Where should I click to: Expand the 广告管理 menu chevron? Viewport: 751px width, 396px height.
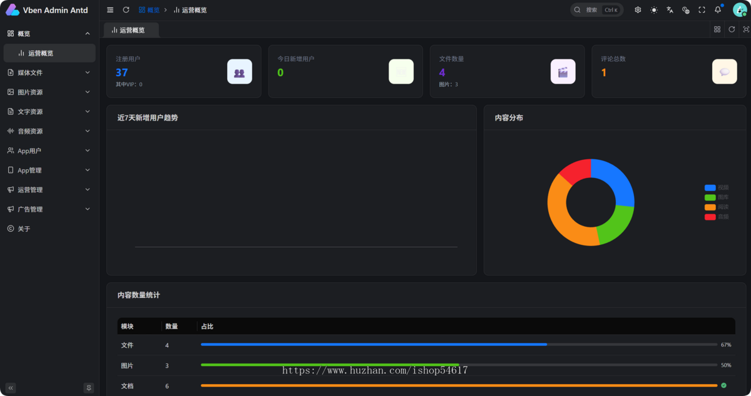[x=88, y=209]
